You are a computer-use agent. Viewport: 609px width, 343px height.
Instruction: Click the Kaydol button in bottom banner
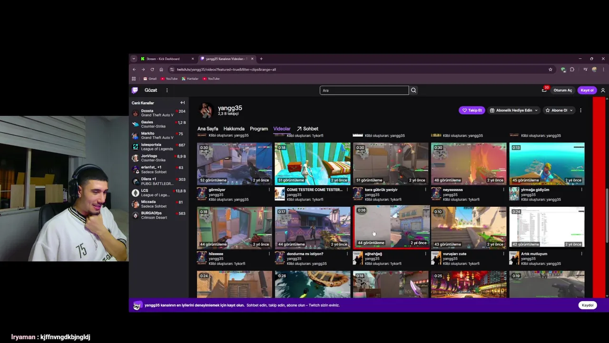tap(588, 305)
